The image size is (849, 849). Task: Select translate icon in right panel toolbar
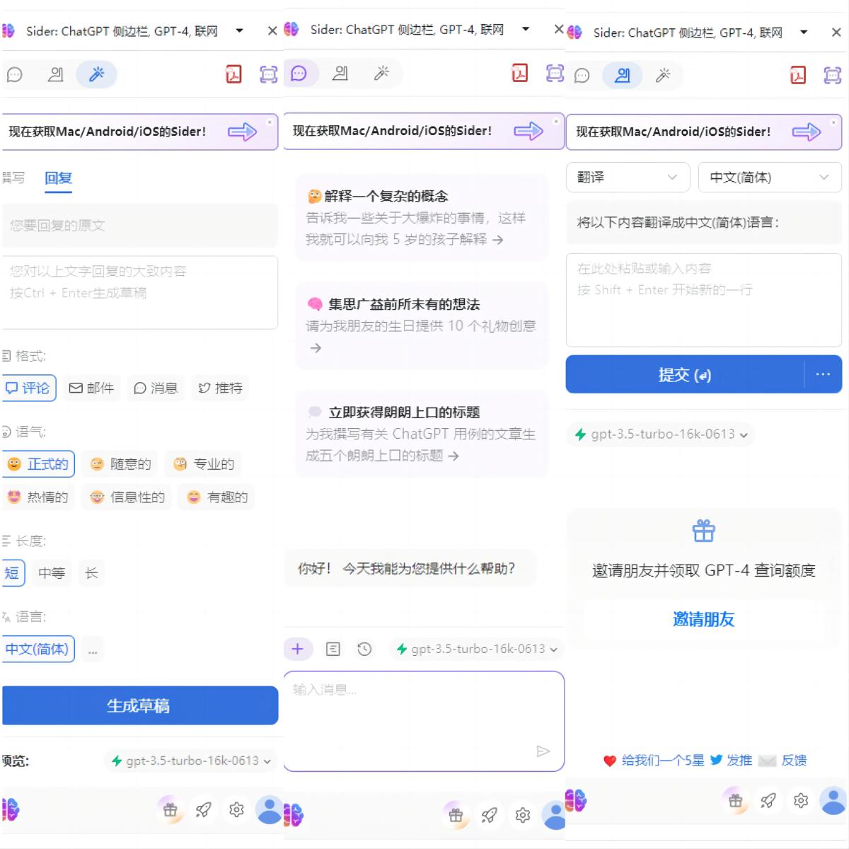click(x=623, y=76)
